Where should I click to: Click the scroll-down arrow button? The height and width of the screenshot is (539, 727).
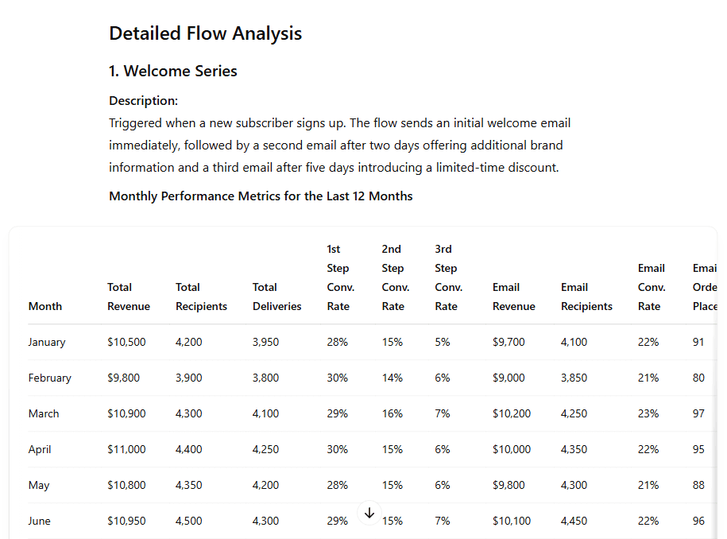coord(369,513)
